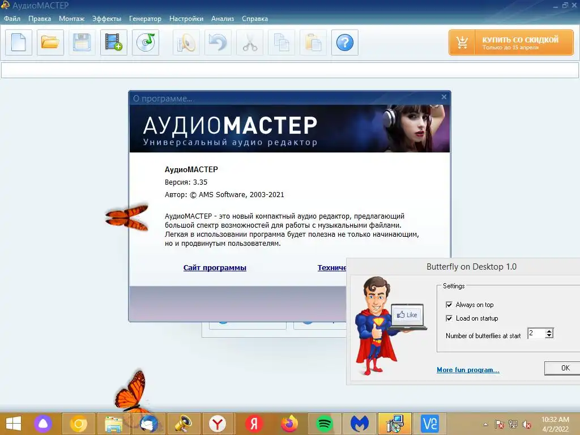Click the Copy toolbar icon

282,42
